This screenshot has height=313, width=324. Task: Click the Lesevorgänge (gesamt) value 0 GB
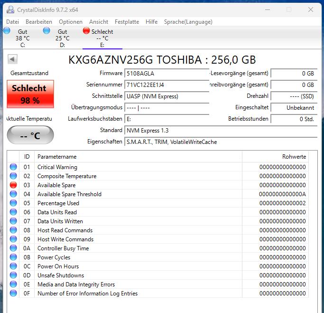point(294,73)
